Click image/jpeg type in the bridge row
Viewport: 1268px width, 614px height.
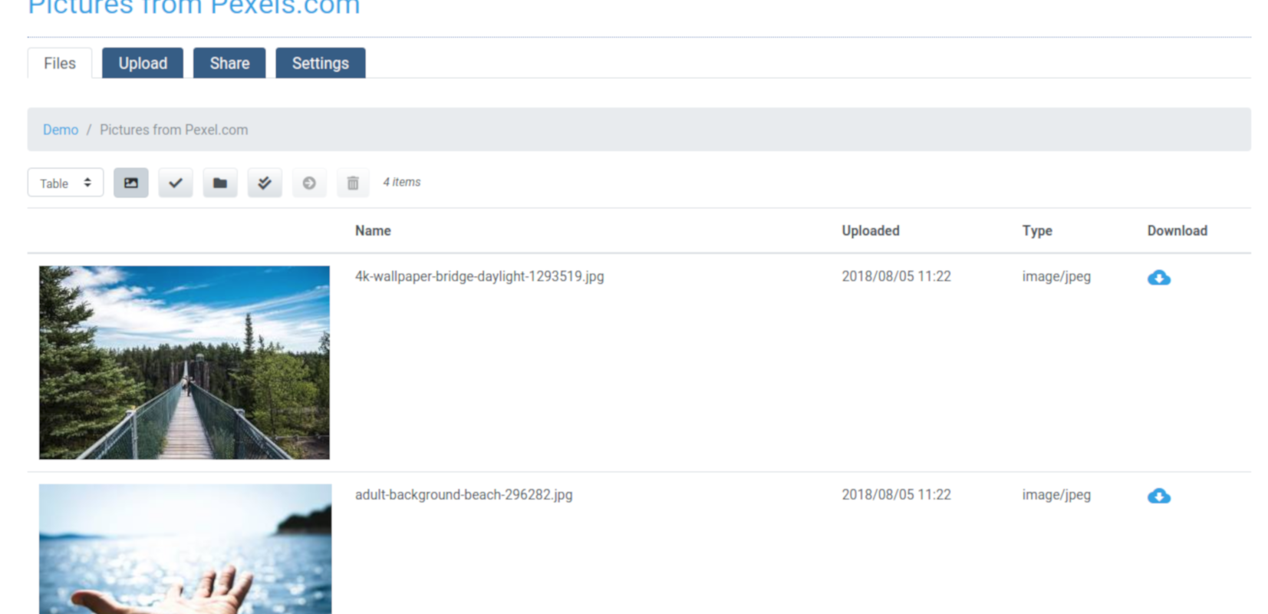(x=1056, y=276)
